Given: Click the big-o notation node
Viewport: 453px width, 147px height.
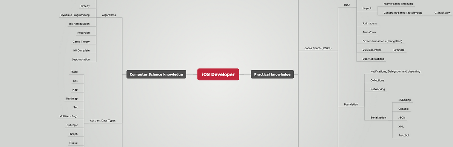Looking at the screenshot, I should (81, 59).
